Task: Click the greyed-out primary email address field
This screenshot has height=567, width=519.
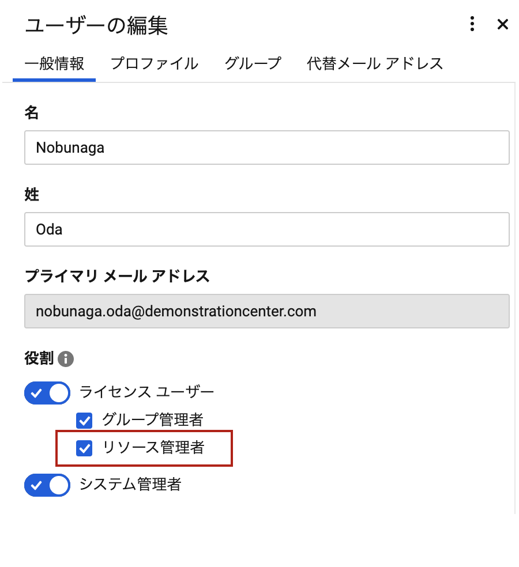Action: (267, 311)
